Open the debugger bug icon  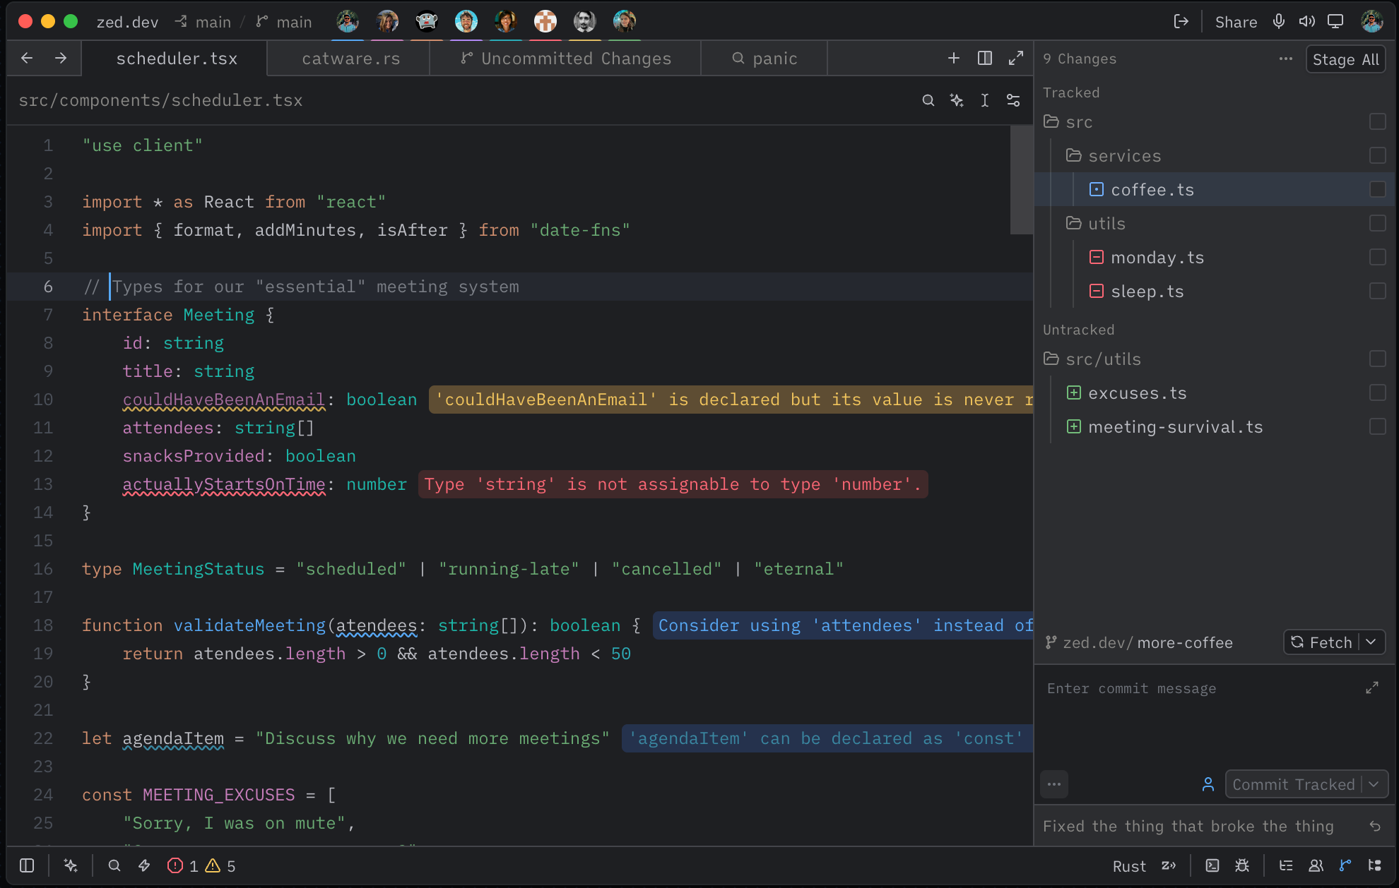point(1242,865)
